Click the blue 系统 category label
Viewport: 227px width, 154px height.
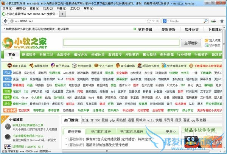(x=7, y=79)
